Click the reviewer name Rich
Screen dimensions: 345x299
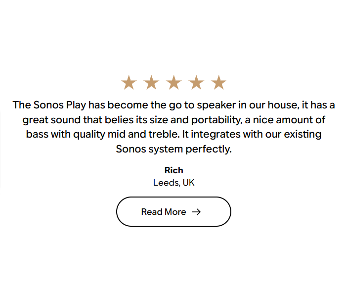tap(174, 170)
